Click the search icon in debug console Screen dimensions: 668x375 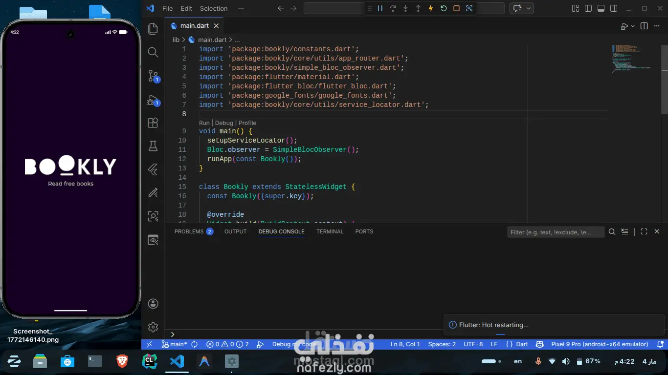pos(612,232)
